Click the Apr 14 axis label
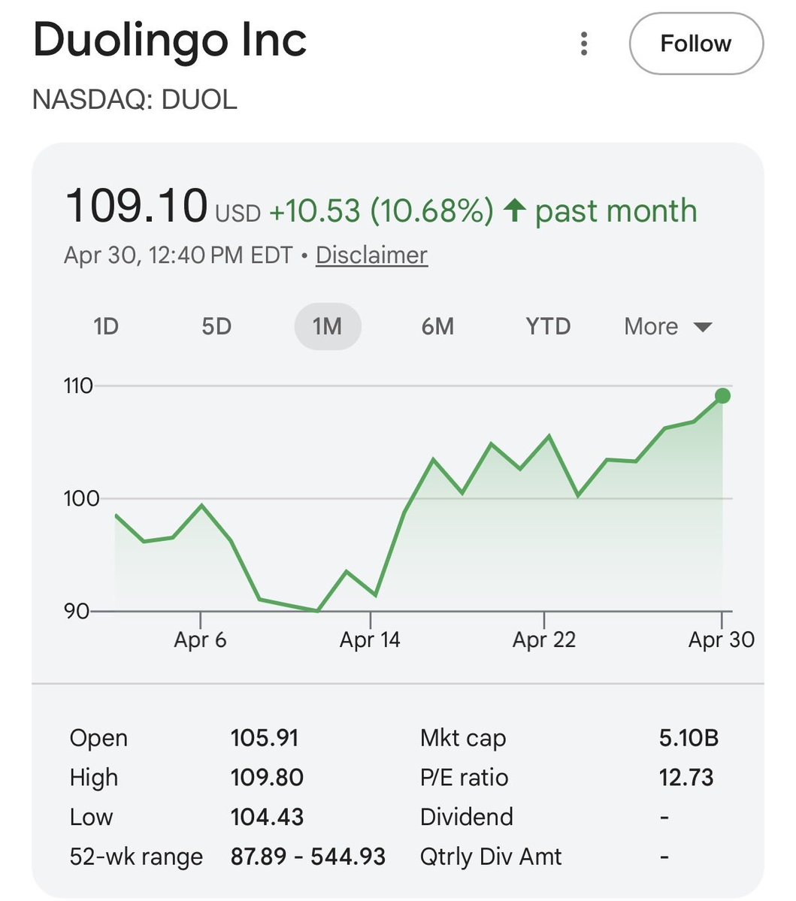Screen dimensions: 796x901 pos(370,639)
